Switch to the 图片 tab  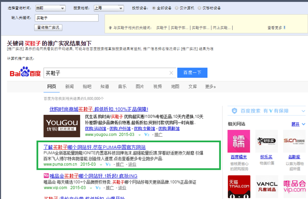click(140, 86)
